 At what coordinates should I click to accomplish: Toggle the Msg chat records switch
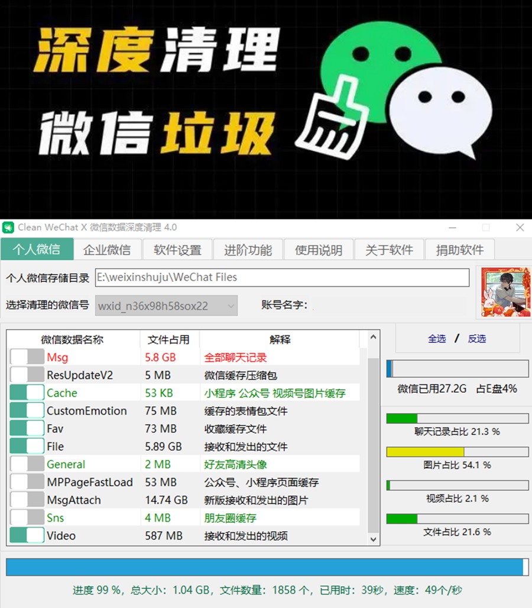[x=27, y=357]
